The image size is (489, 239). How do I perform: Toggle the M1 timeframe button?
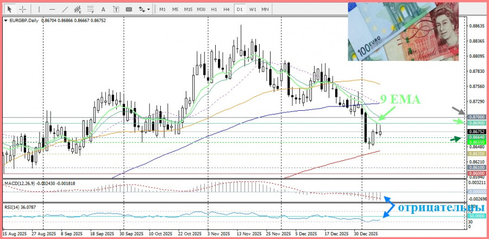(162, 9)
